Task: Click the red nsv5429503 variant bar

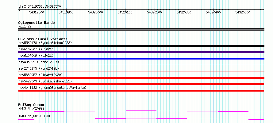Action: point(141,84)
